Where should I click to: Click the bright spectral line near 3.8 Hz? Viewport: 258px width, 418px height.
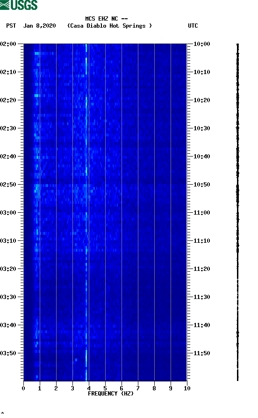pyautogui.click(x=86, y=212)
